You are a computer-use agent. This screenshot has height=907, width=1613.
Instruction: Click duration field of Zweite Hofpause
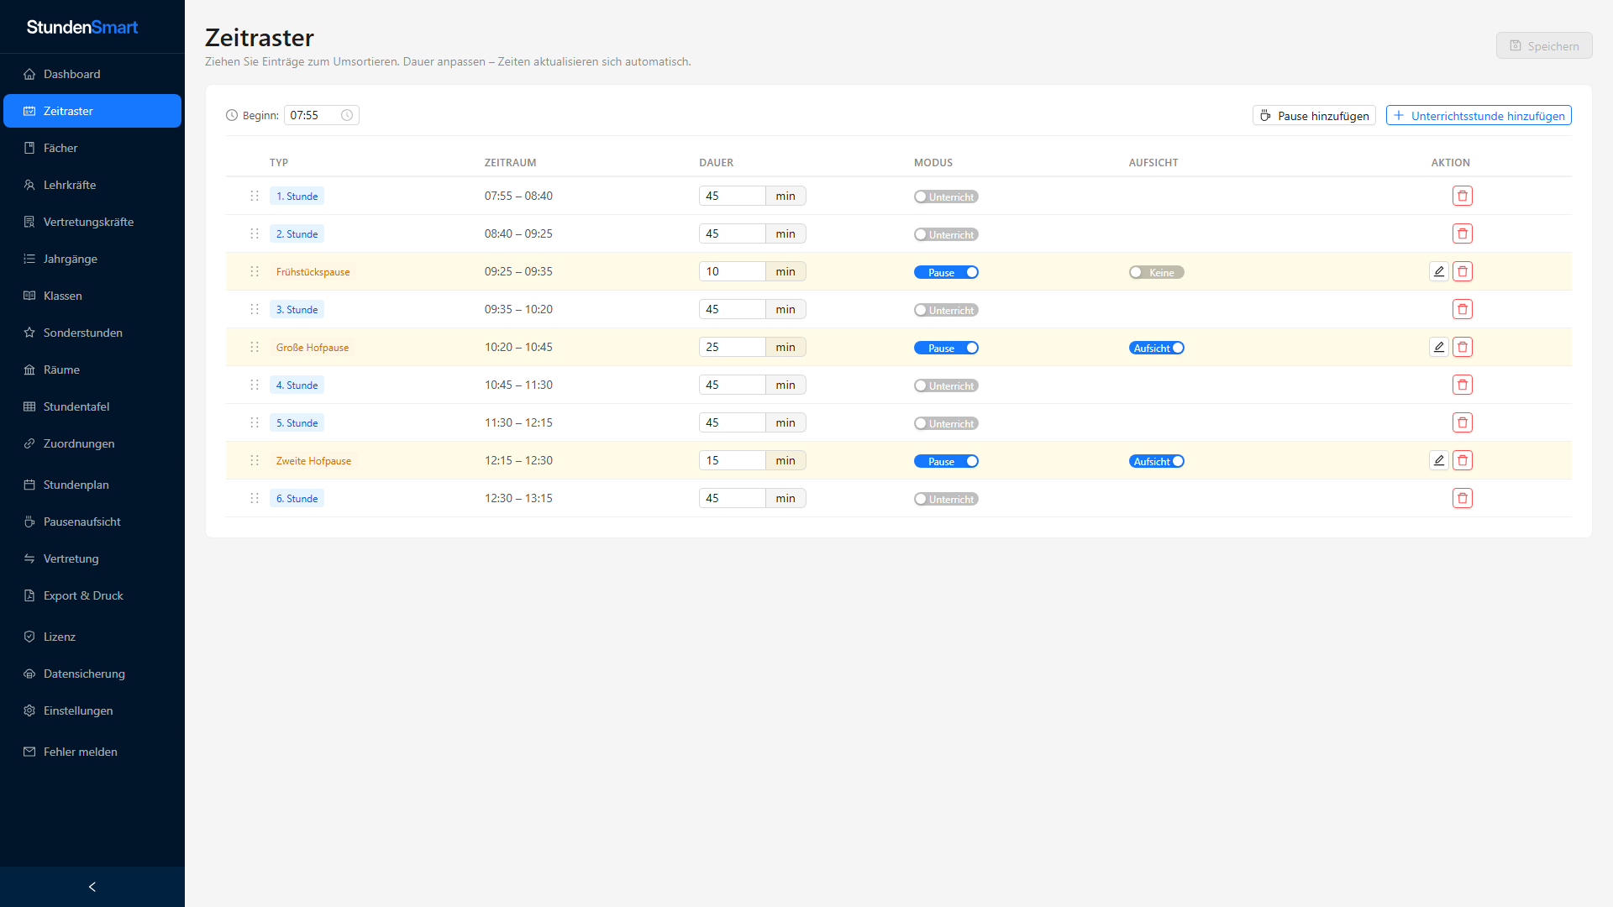coord(732,460)
